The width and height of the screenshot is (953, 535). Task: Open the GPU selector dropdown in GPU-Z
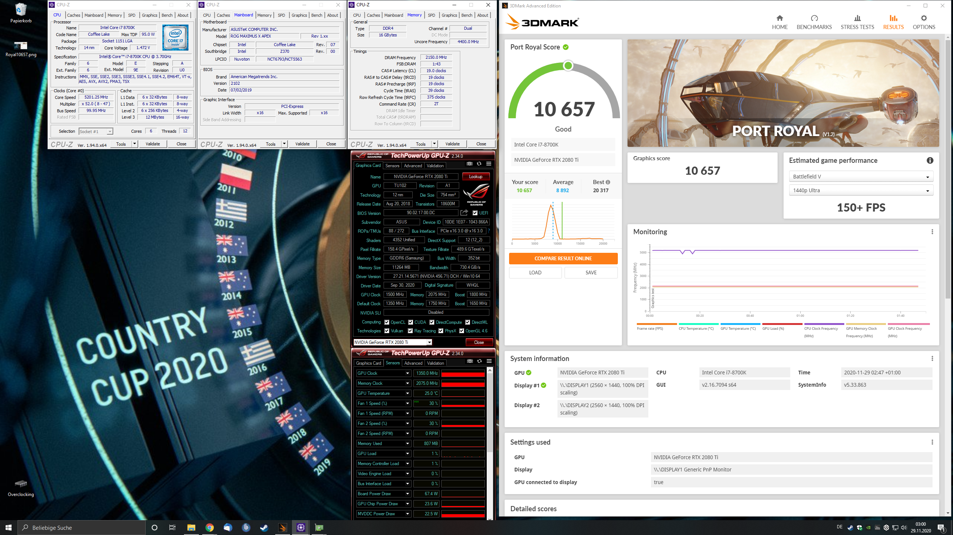coord(393,342)
